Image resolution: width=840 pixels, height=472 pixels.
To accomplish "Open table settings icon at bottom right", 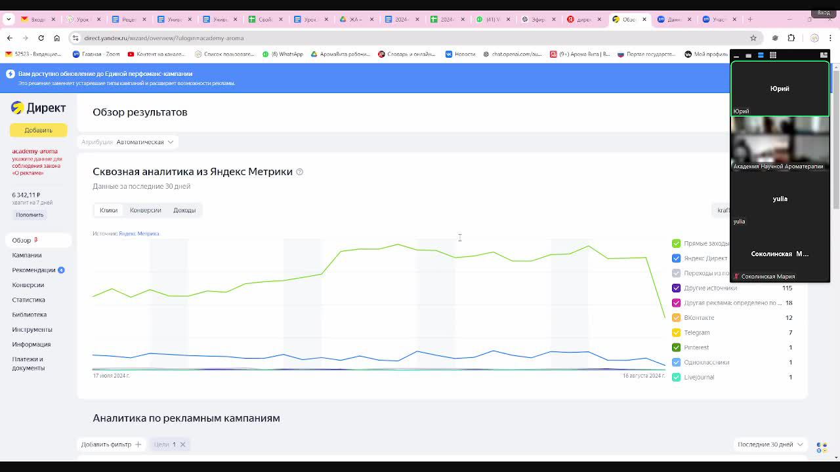I will coord(822,447).
